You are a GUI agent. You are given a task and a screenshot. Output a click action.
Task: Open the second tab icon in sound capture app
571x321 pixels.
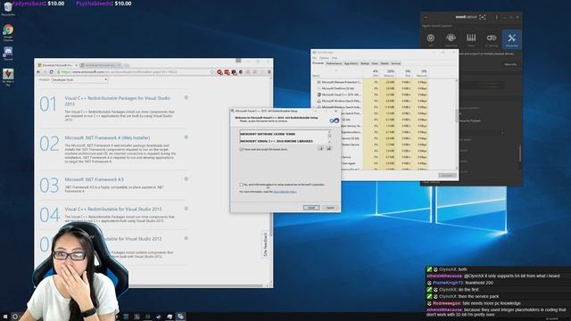451,39
